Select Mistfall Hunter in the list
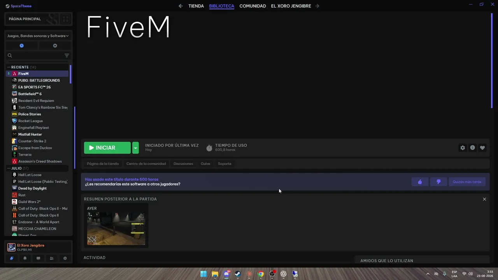 coord(30,134)
